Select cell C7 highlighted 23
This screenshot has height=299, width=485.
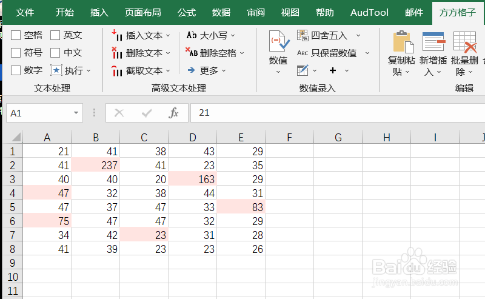[x=144, y=235]
